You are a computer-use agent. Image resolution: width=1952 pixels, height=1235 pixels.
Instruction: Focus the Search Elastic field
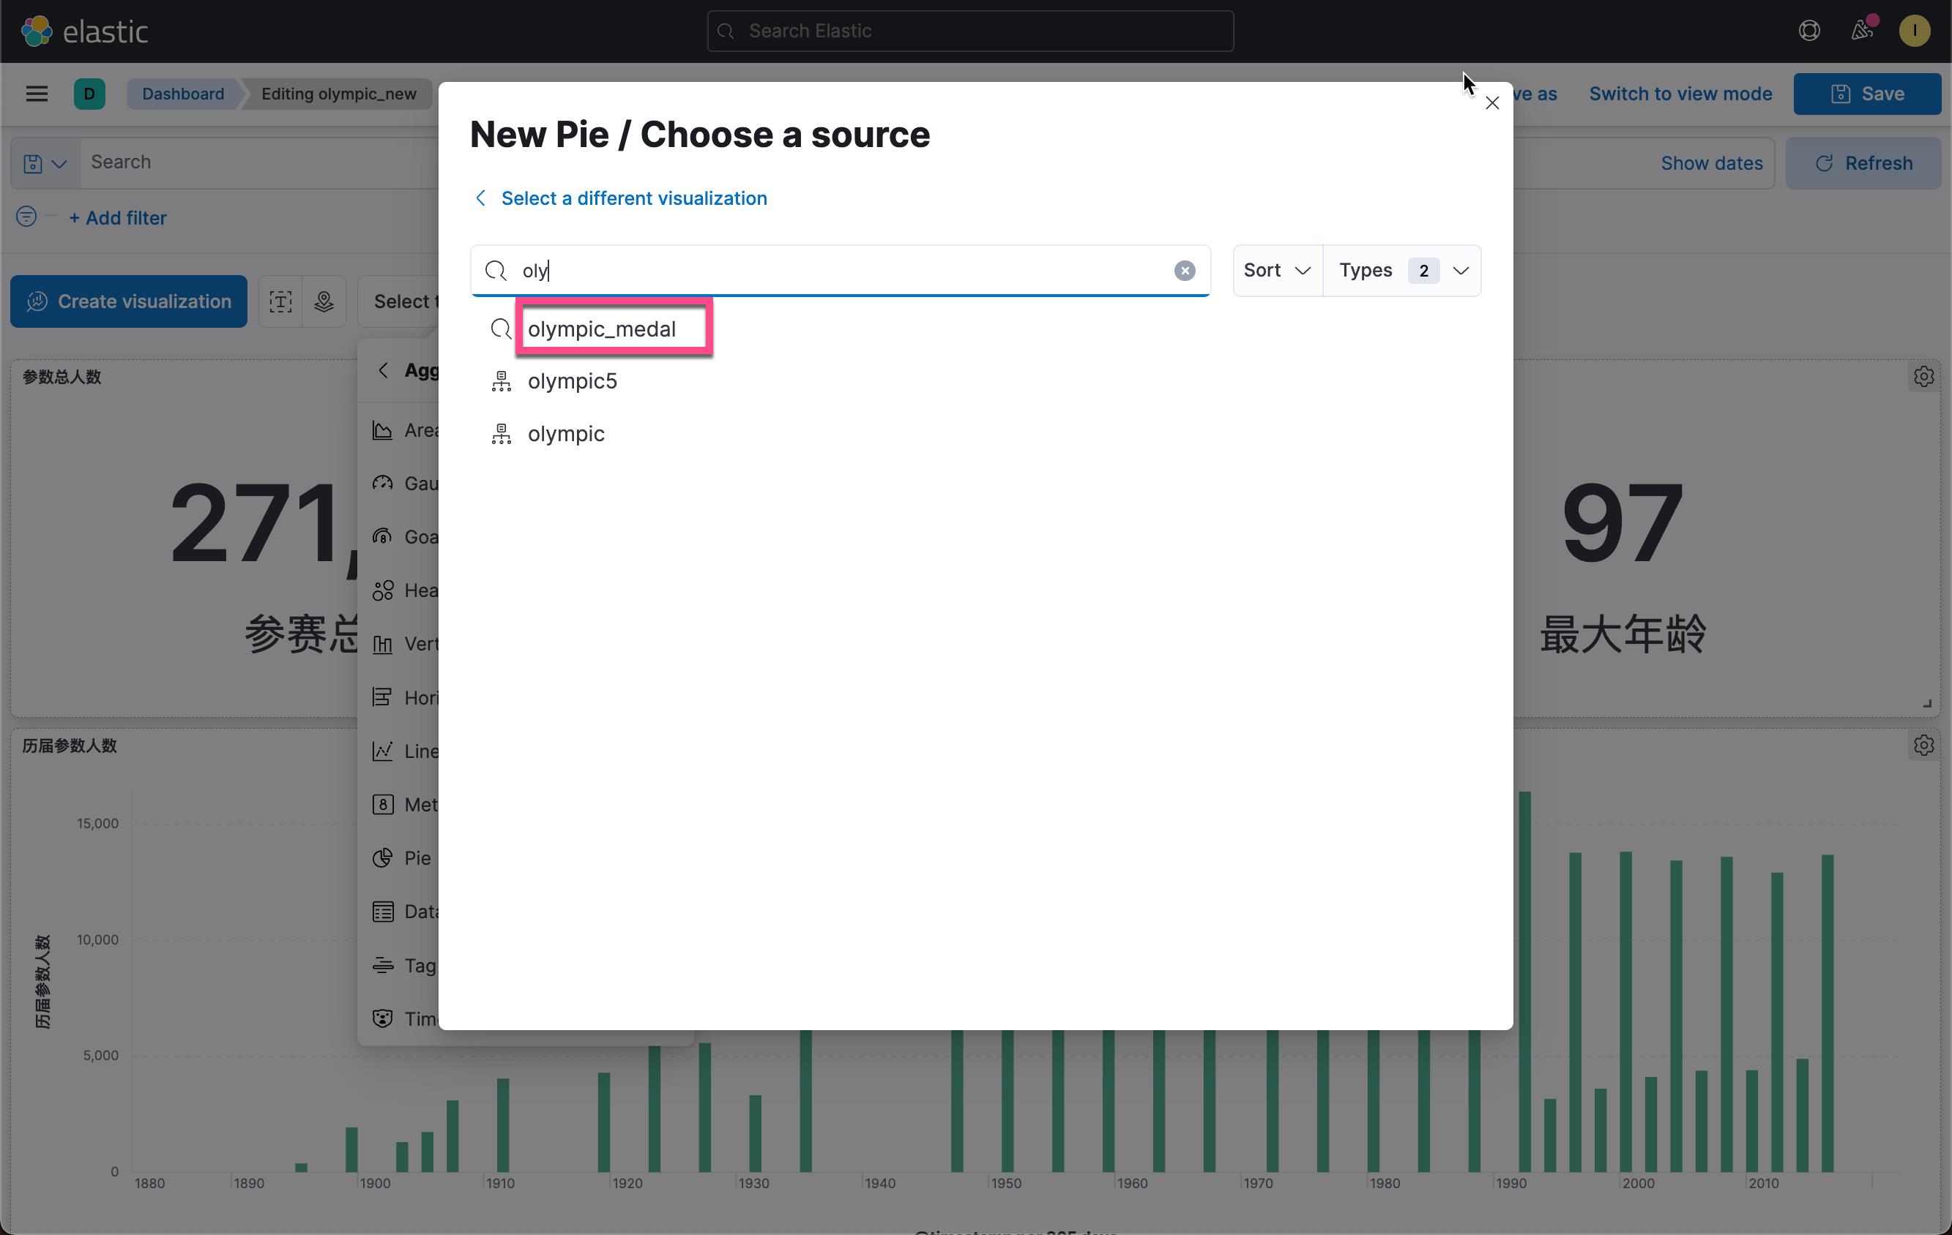click(970, 31)
